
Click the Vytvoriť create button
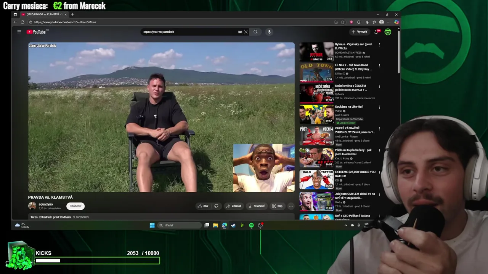[x=360, y=32]
